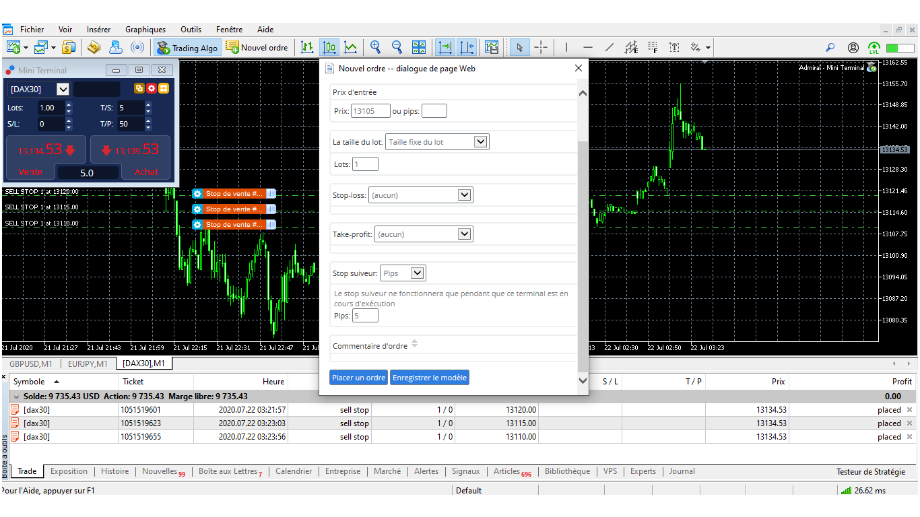Select the equidistant channel tool
920x517 pixels.
(631, 47)
